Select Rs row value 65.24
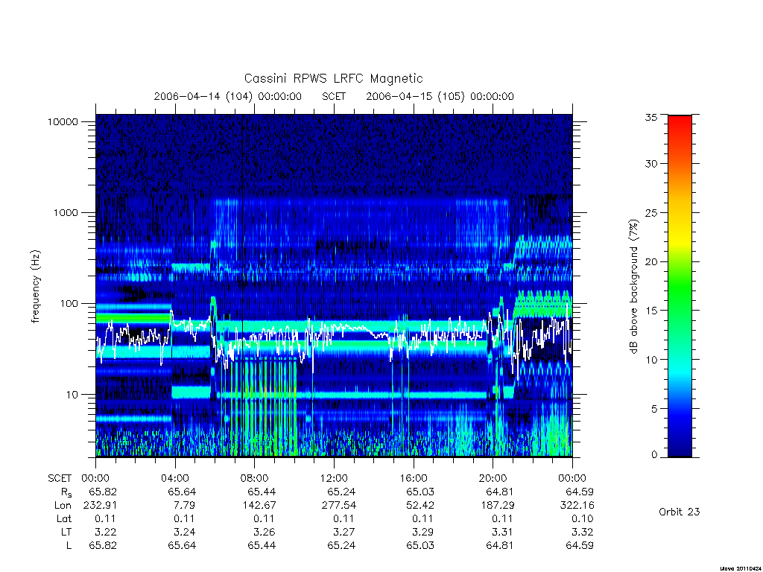763x572 pixels. pyautogui.click(x=341, y=492)
